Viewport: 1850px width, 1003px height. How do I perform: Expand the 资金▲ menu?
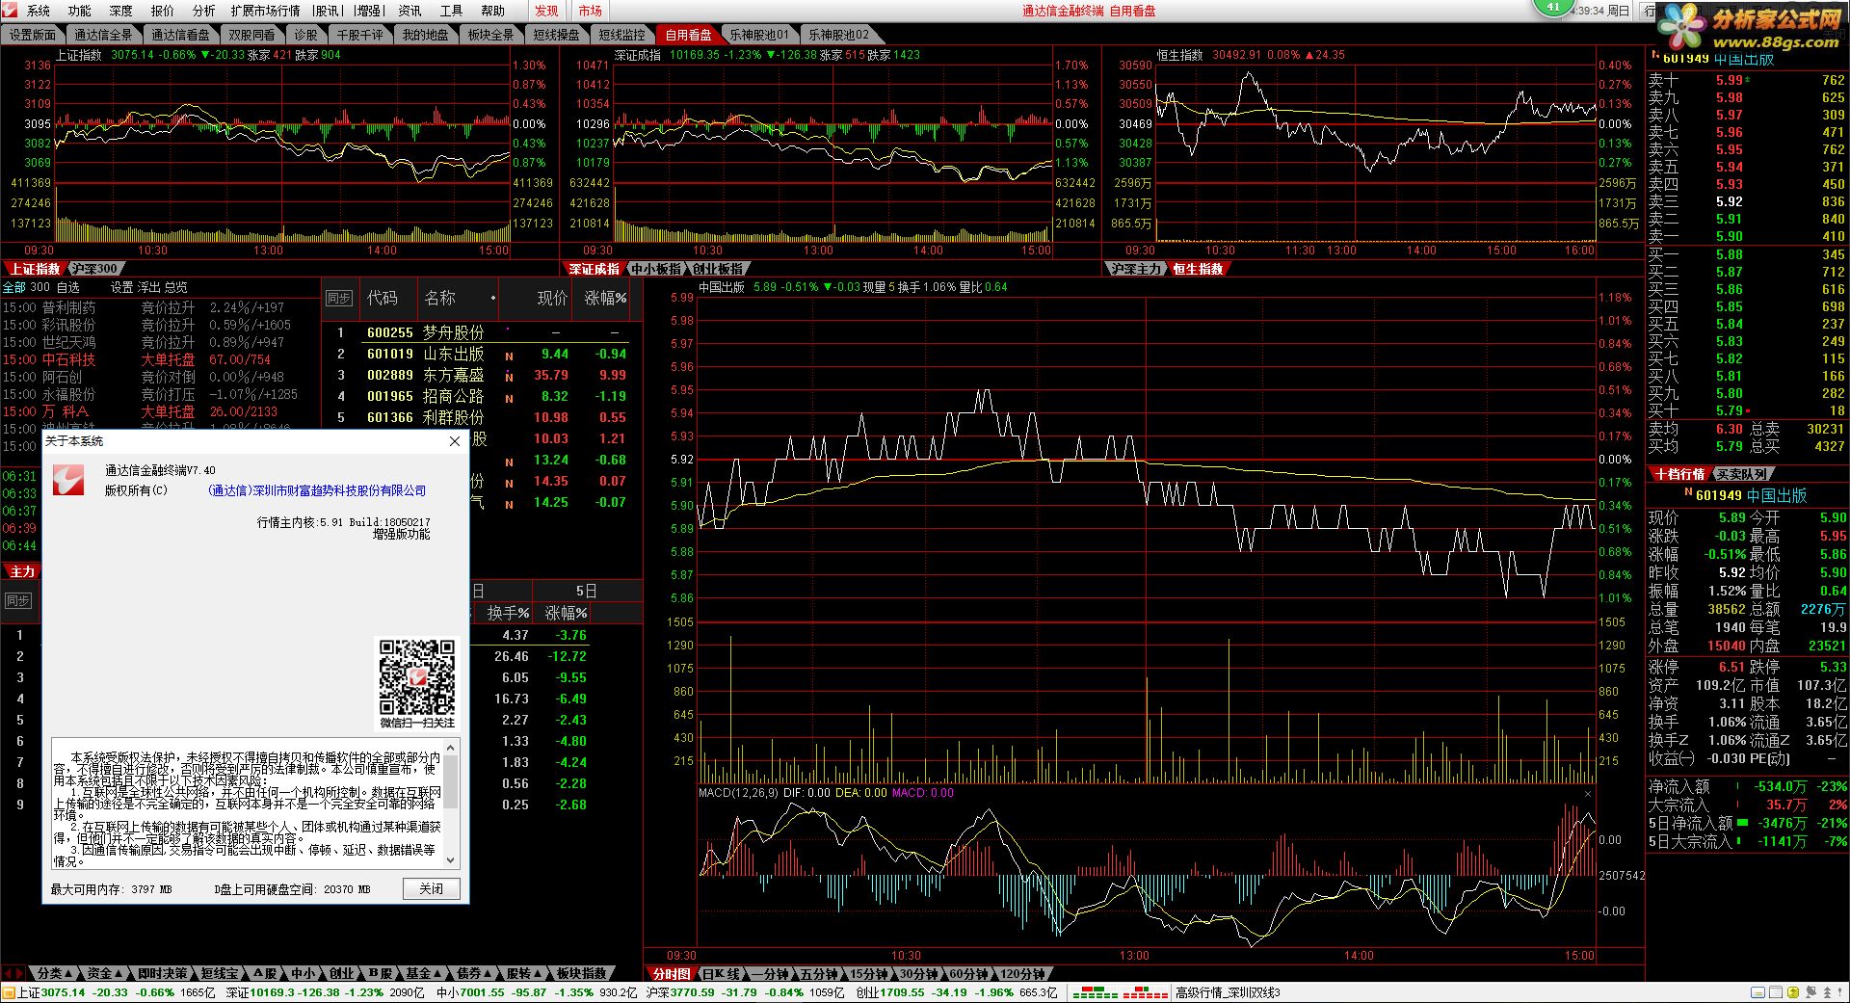(x=105, y=974)
